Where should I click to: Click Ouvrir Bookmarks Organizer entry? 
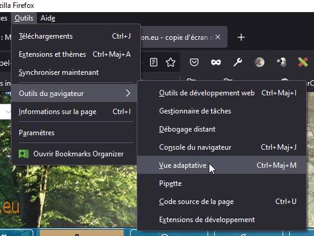(75, 154)
